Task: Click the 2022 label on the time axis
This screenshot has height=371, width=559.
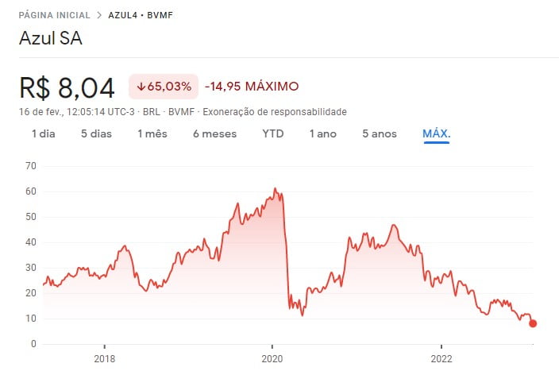Action: coord(441,358)
